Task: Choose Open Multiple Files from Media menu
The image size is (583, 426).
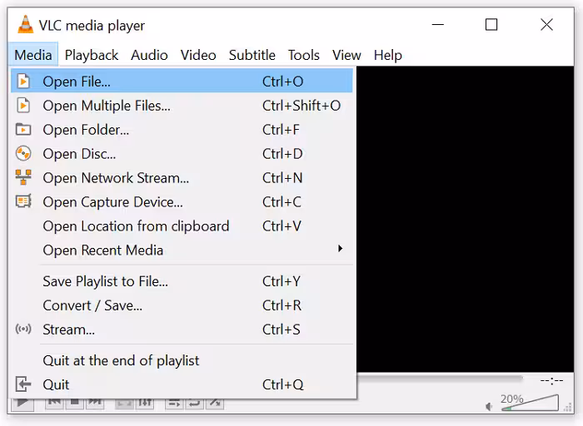Action: (182, 106)
